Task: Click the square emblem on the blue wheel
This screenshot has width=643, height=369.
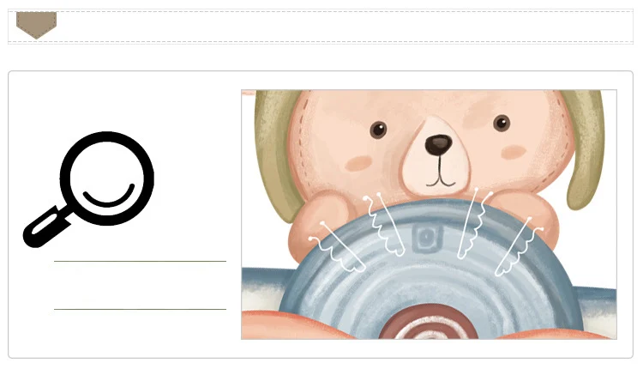Action: pos(427,237)
